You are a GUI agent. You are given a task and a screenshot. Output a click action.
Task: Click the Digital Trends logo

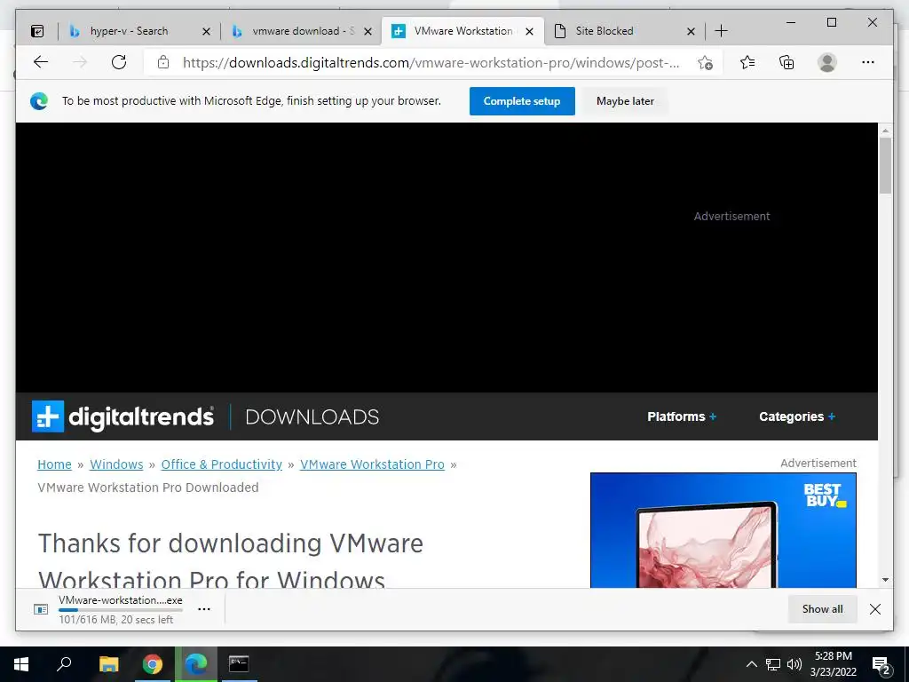pyautogui.click(x=123, y=416)
